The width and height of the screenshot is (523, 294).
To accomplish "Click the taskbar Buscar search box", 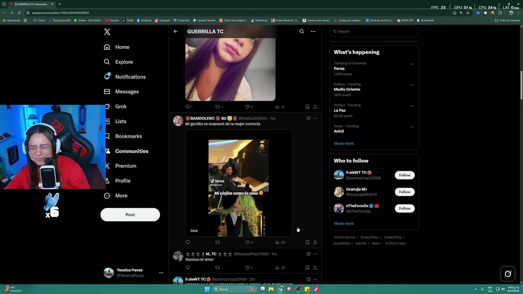I will pyautogui.click(x=235, y=289).
